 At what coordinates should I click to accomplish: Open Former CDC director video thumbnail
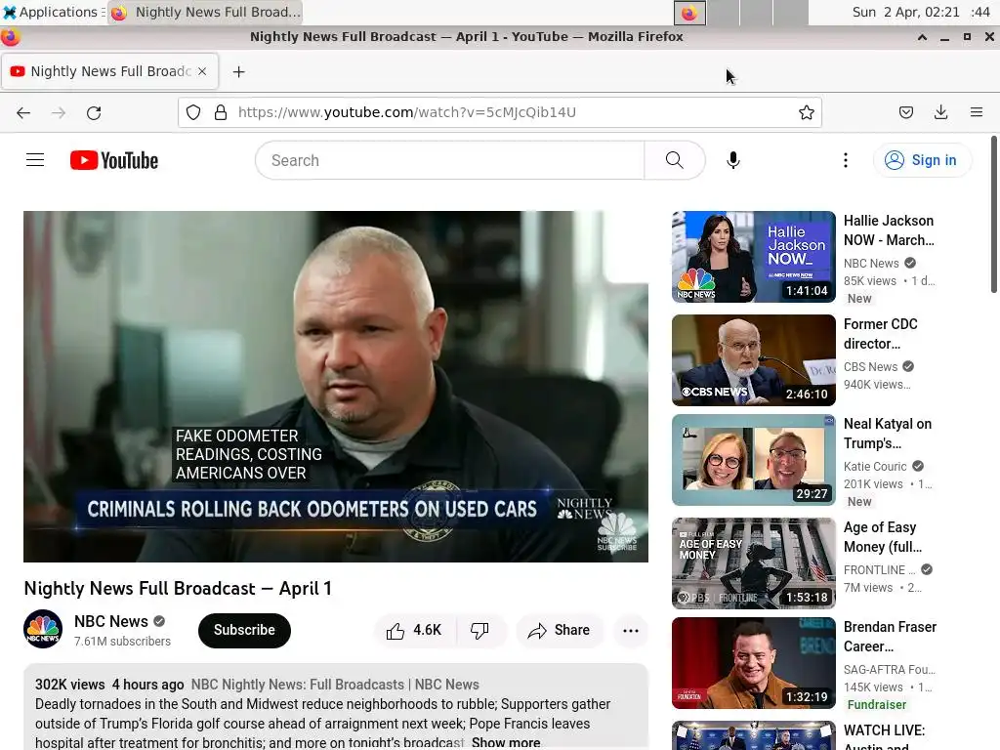753,359
